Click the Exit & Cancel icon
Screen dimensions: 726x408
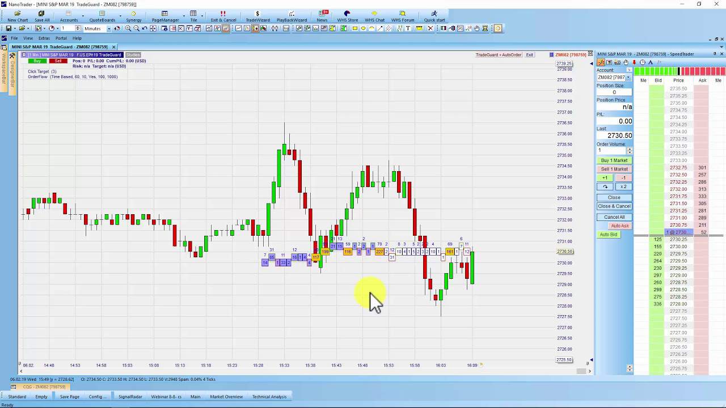223,16
